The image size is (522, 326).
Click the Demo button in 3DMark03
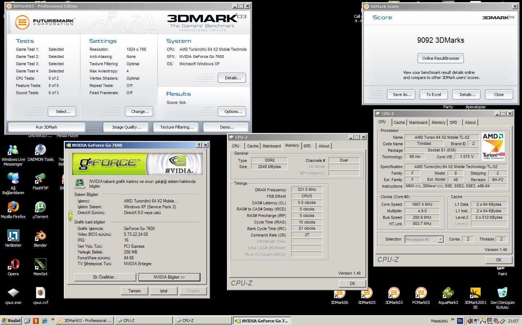click(x=227, y=127)
